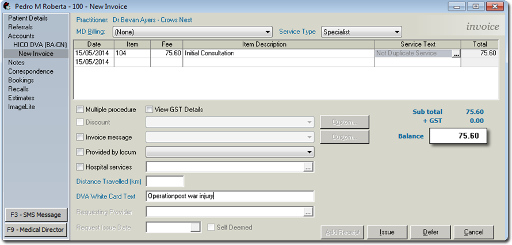Tick the Hospital services checkbox

pyautogui.click(x=81, y=167)
